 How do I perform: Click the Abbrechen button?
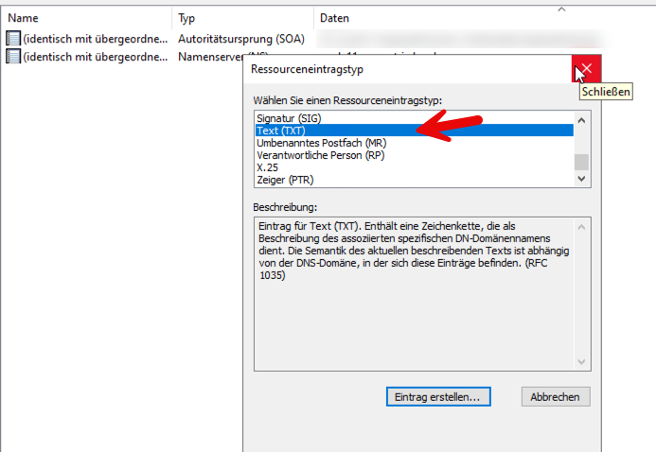pos(556,396)
